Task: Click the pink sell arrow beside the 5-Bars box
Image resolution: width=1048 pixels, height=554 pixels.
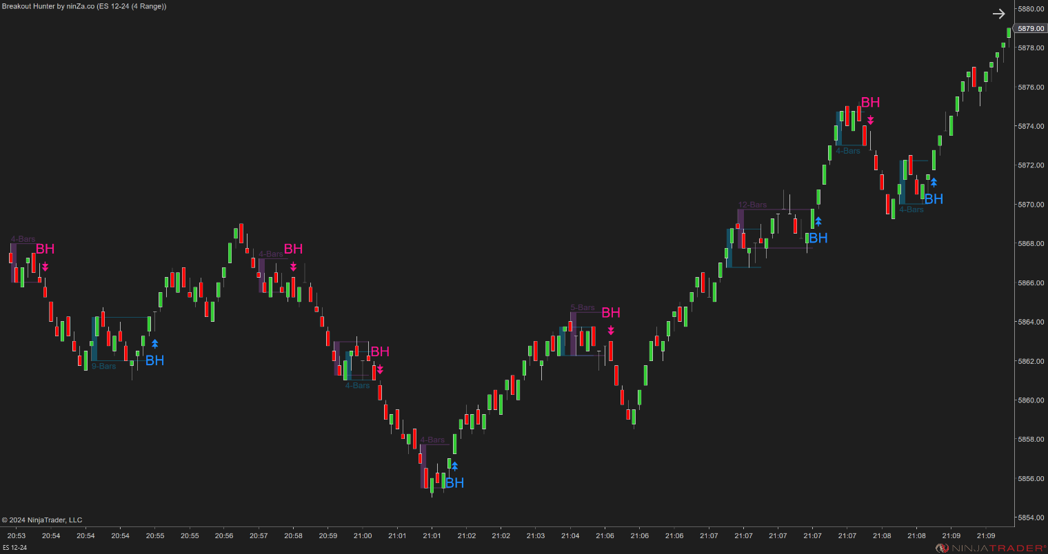Action: 610,331
